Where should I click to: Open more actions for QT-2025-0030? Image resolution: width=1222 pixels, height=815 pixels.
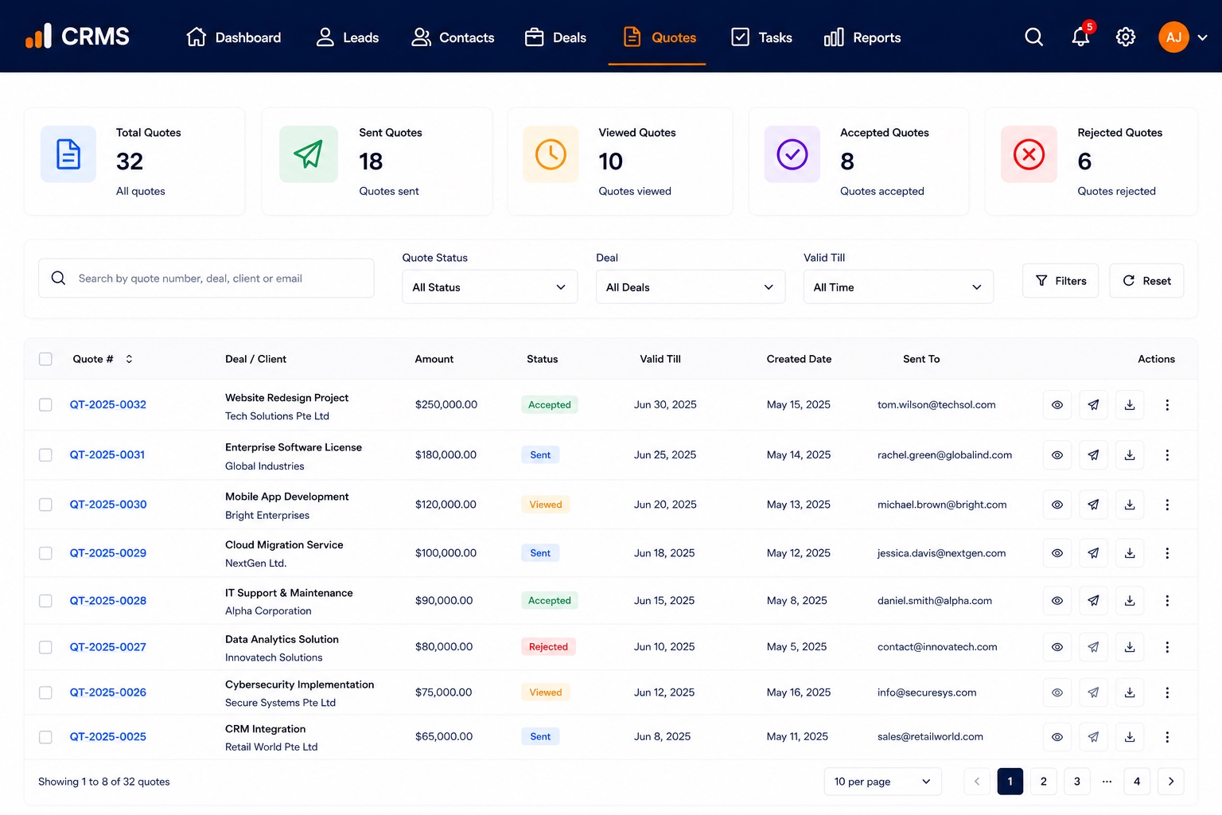[x=1167, y=505]
